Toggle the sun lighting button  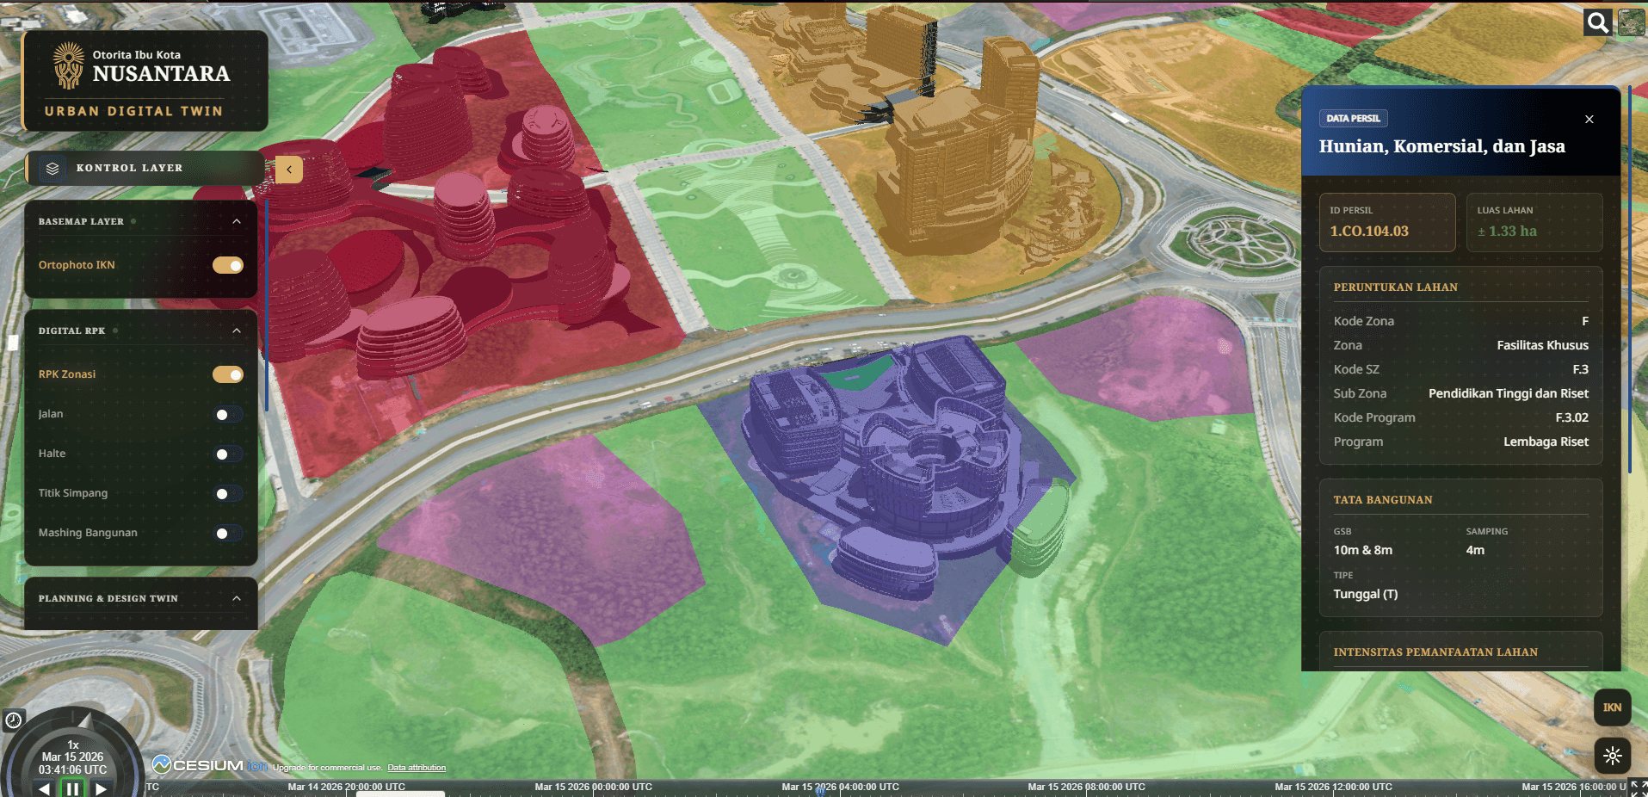click(1612, 756)
